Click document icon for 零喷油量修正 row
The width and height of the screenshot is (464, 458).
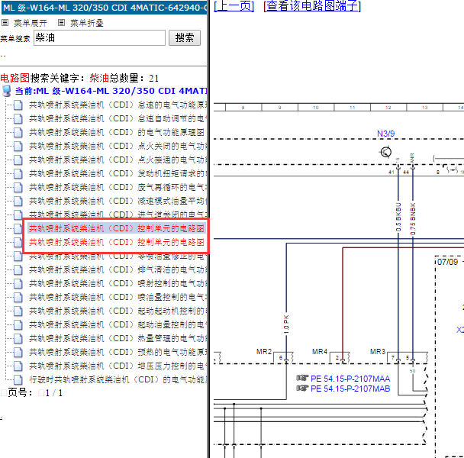pyautogui.click(x=18, y=256)
